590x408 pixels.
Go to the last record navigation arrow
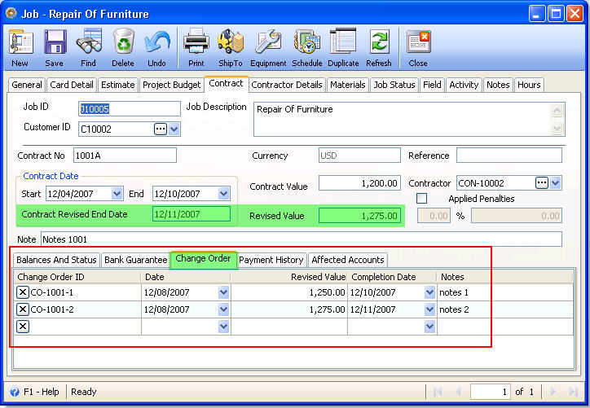click(x=573, y=392)
